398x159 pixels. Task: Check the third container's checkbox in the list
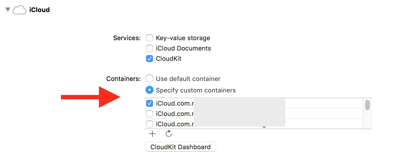pos(150,124)
